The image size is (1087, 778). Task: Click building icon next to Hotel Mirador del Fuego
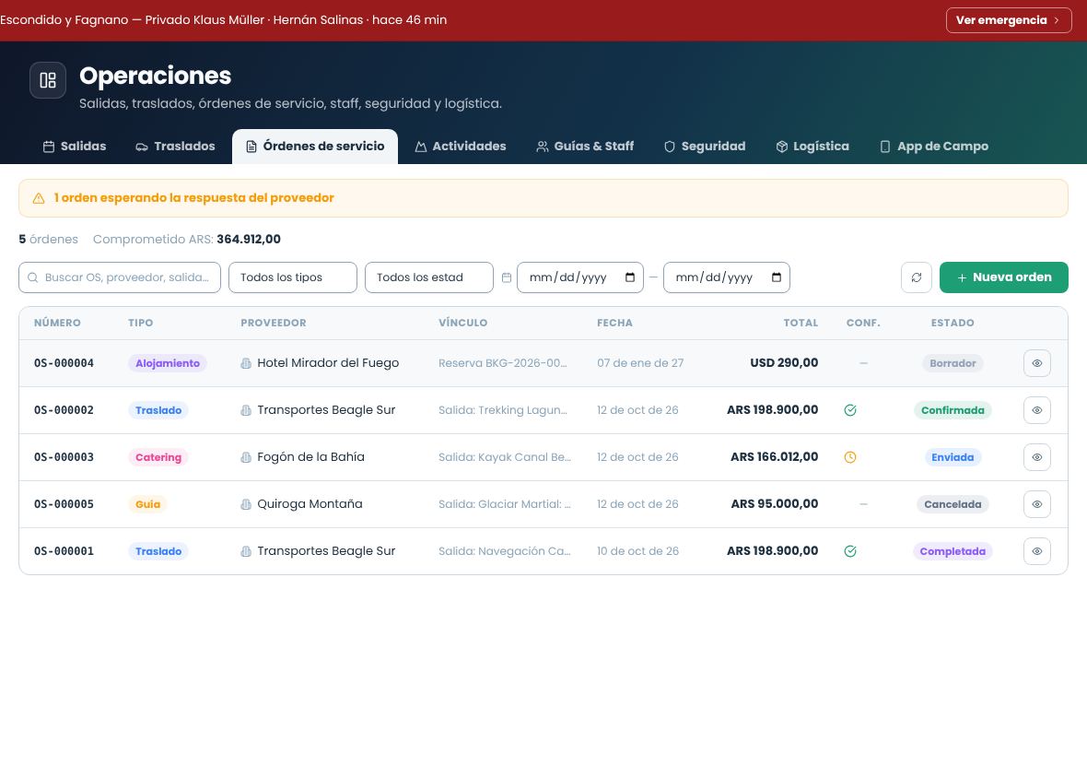point(246,363)
